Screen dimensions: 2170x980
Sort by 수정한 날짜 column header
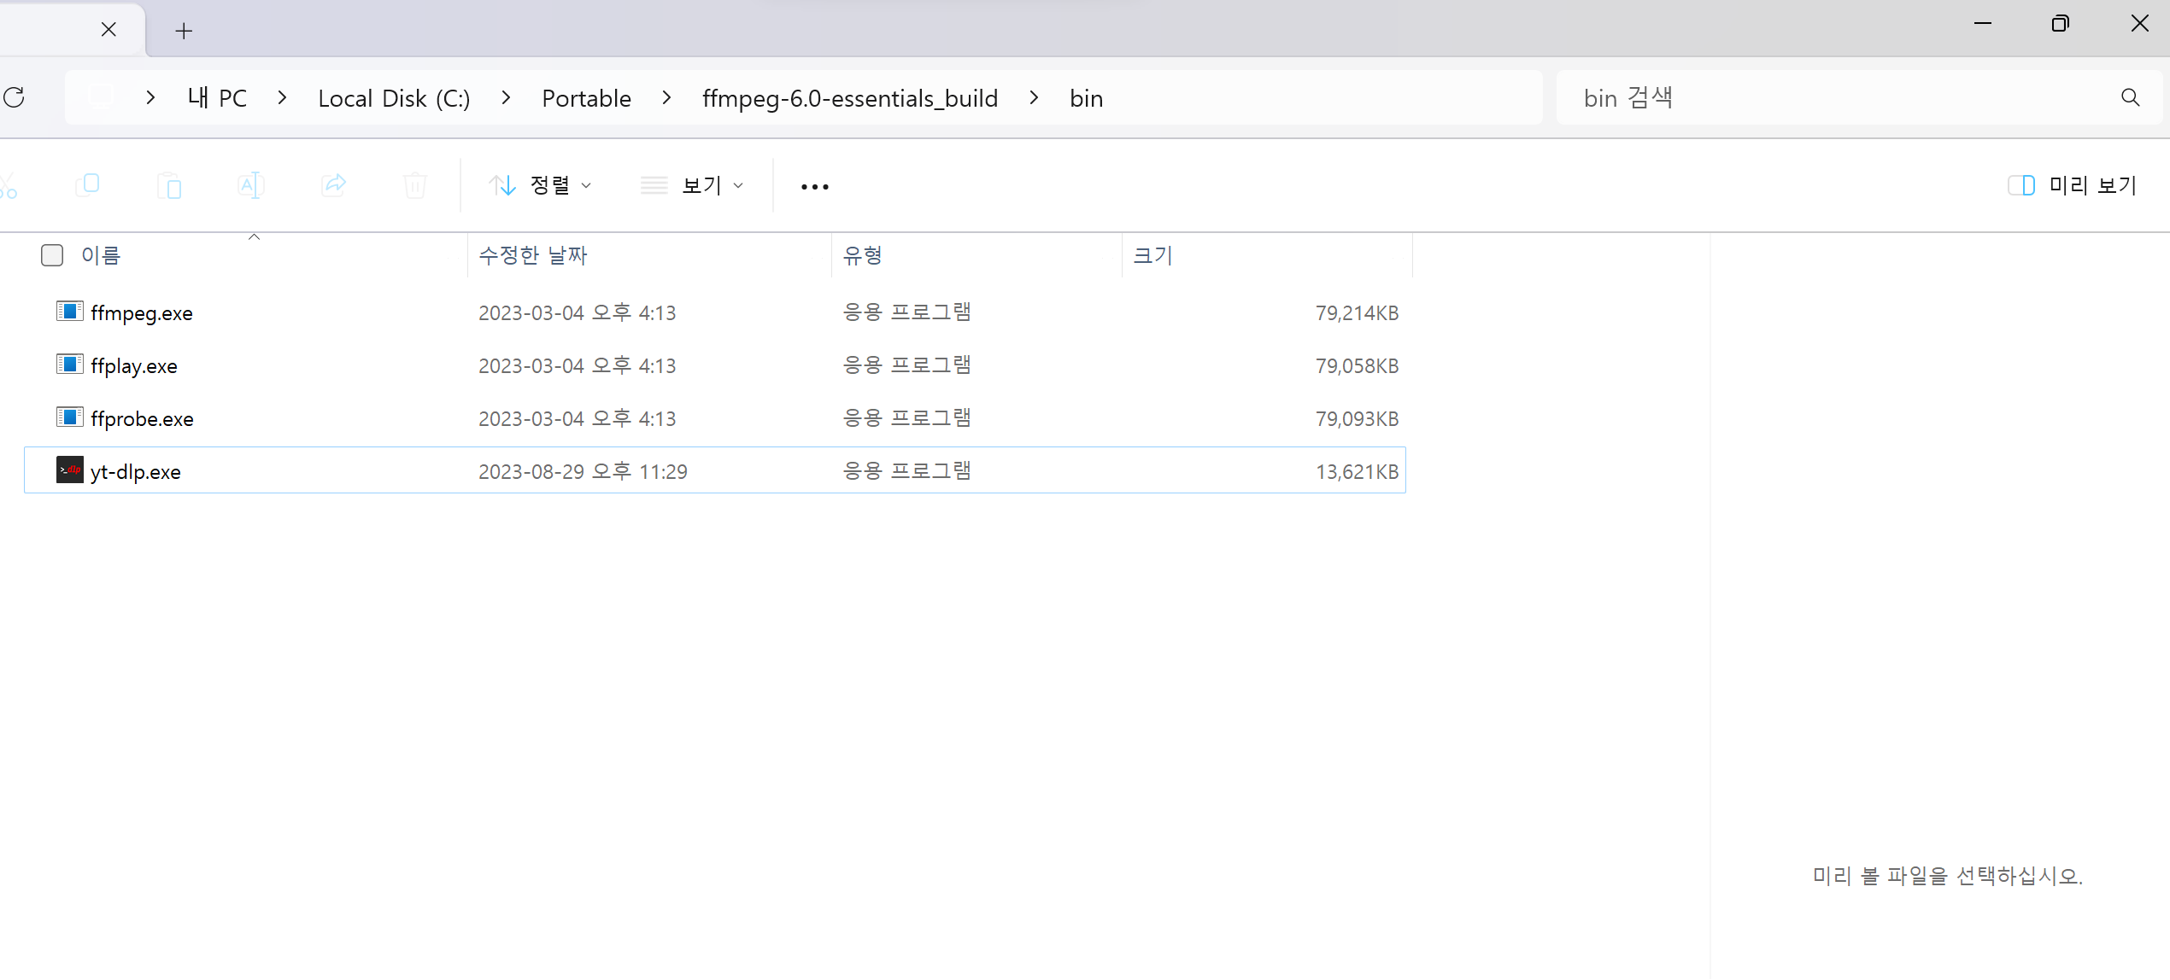click(533, 255)
